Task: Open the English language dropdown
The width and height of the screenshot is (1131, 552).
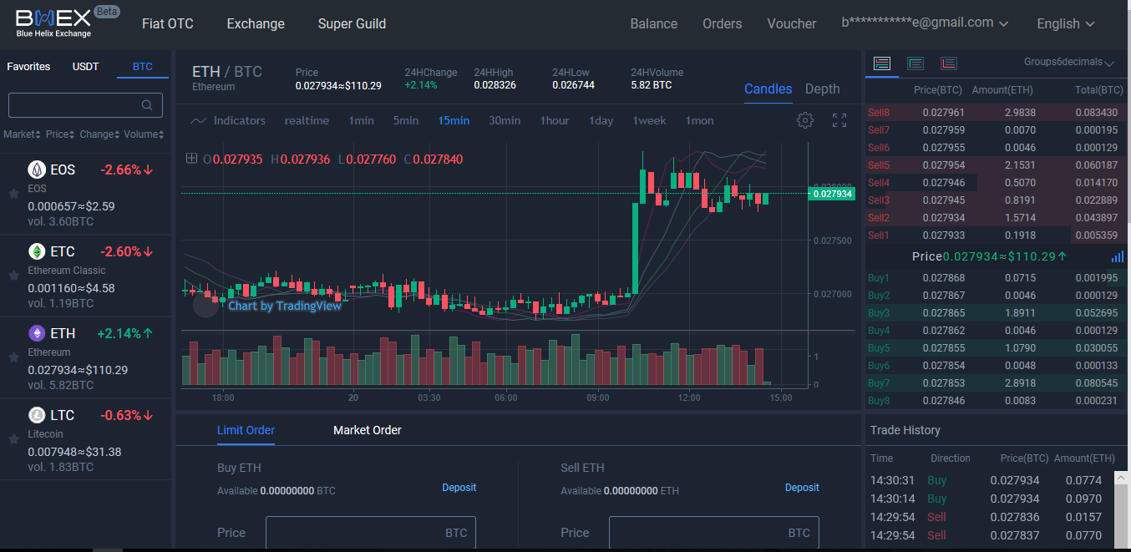Action: tap(1064, 23)
